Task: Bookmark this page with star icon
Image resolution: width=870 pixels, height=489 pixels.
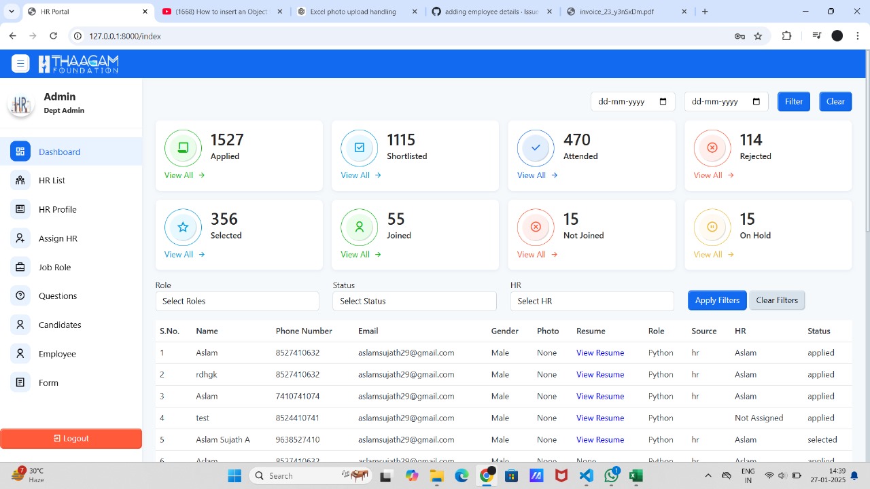Action: coord(758,36)
